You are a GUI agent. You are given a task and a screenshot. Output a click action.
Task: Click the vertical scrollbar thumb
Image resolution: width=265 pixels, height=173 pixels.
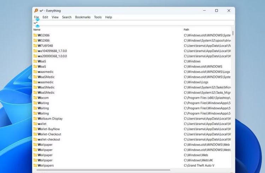tap(233, 33)
